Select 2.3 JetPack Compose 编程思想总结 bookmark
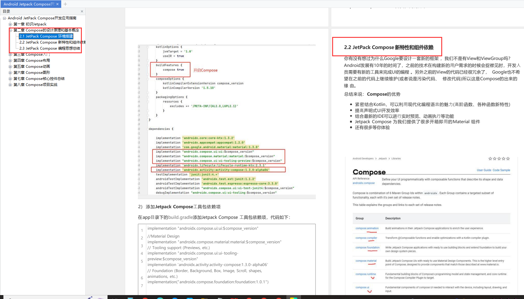This screenshot has width=524, height=299. tap(50, 48)
